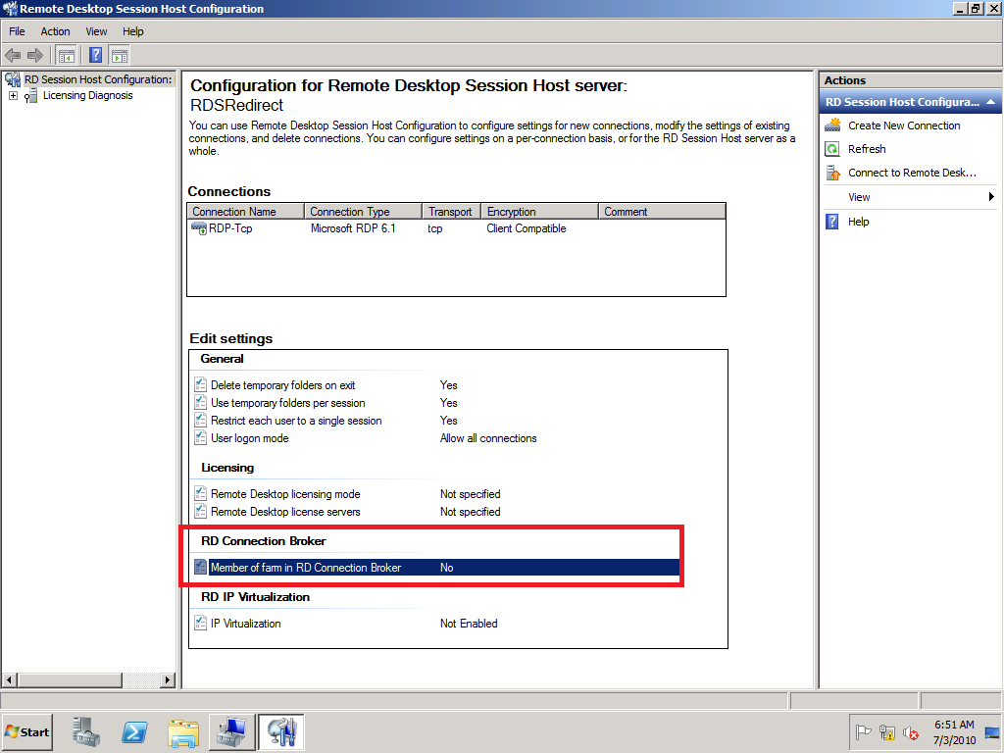
Task: Open the View submenu arrow in Actions
Action: point(990,196)
